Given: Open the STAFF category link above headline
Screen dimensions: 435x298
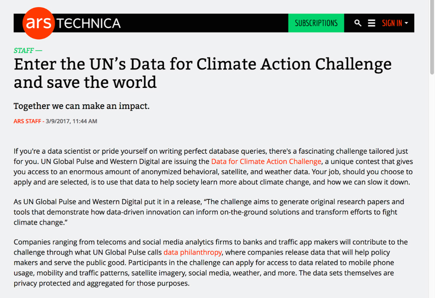Looking at the screenshot, I should pos(24,51).
